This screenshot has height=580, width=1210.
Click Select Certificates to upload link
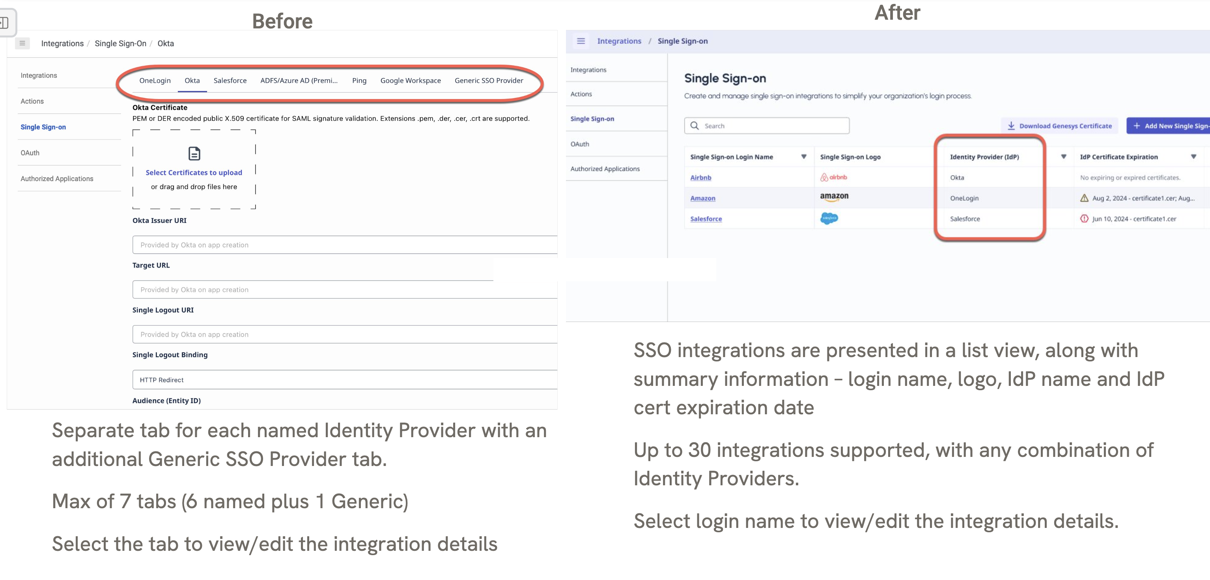pos(194,172)
